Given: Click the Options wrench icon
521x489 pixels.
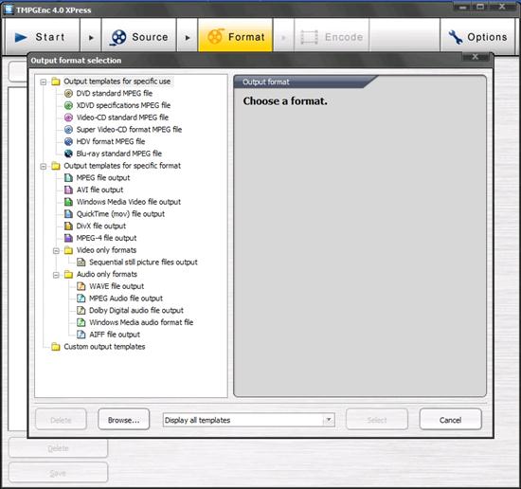Looking at the screenshot, I should pos(456,37).
